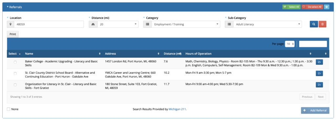Click address 180 Stone Street, Suite 103
The height and width of the screenshot is (120, 336).
[x=131, y=86]
